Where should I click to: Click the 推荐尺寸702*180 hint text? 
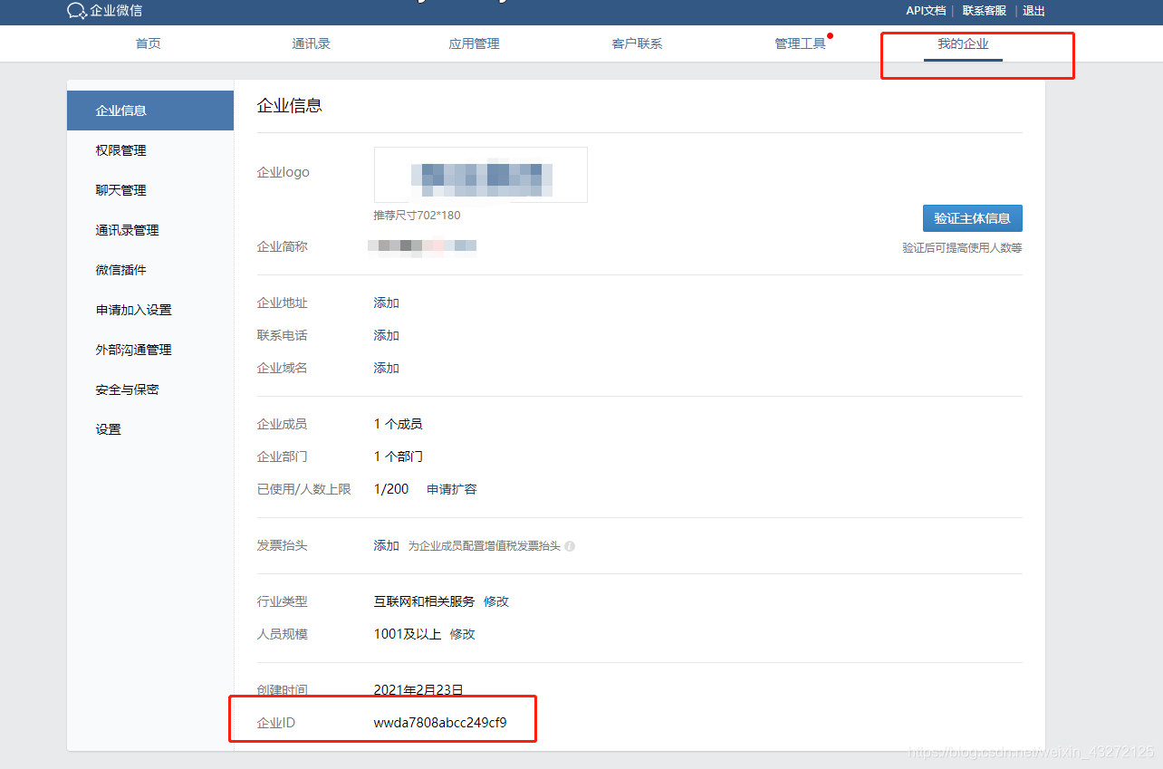[x=417, y=216]
